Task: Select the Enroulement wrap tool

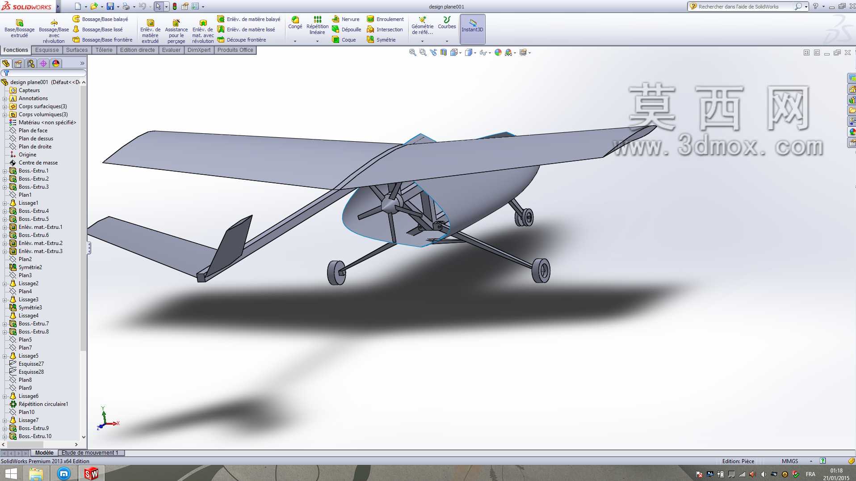Action: (x=385, y=19)
